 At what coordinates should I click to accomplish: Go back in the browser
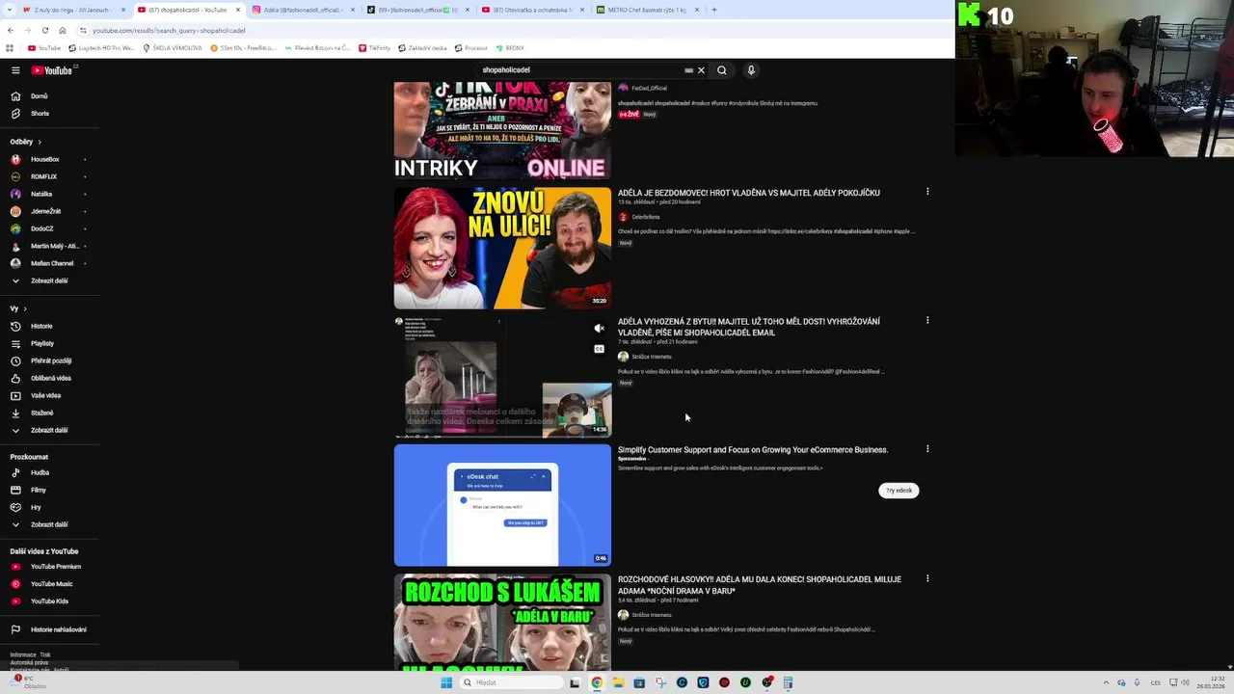(11, 30)
